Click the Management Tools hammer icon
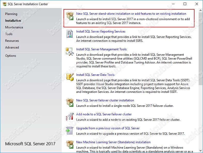This screenshot has height=153, width=203. point(70,52)
